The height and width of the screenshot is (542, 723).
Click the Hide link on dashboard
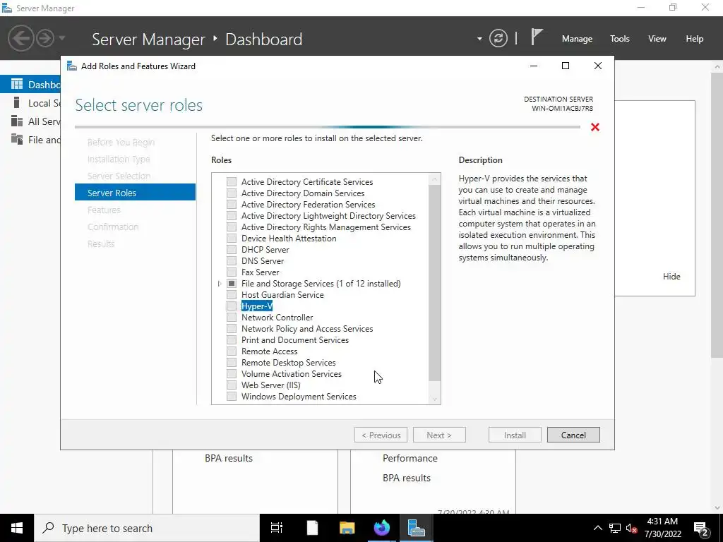[x=671, y=277]
